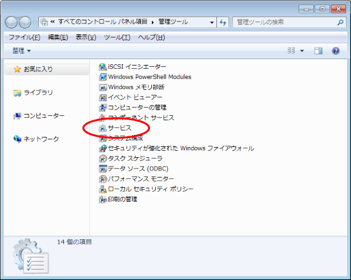Close the 管理ツール window
This screenshot has width=351, height=280.
click(339, 9)
